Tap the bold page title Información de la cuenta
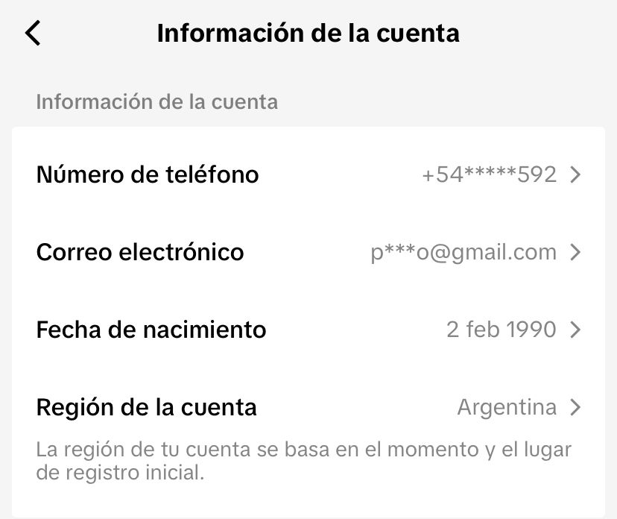 click(x=308, y=34)
